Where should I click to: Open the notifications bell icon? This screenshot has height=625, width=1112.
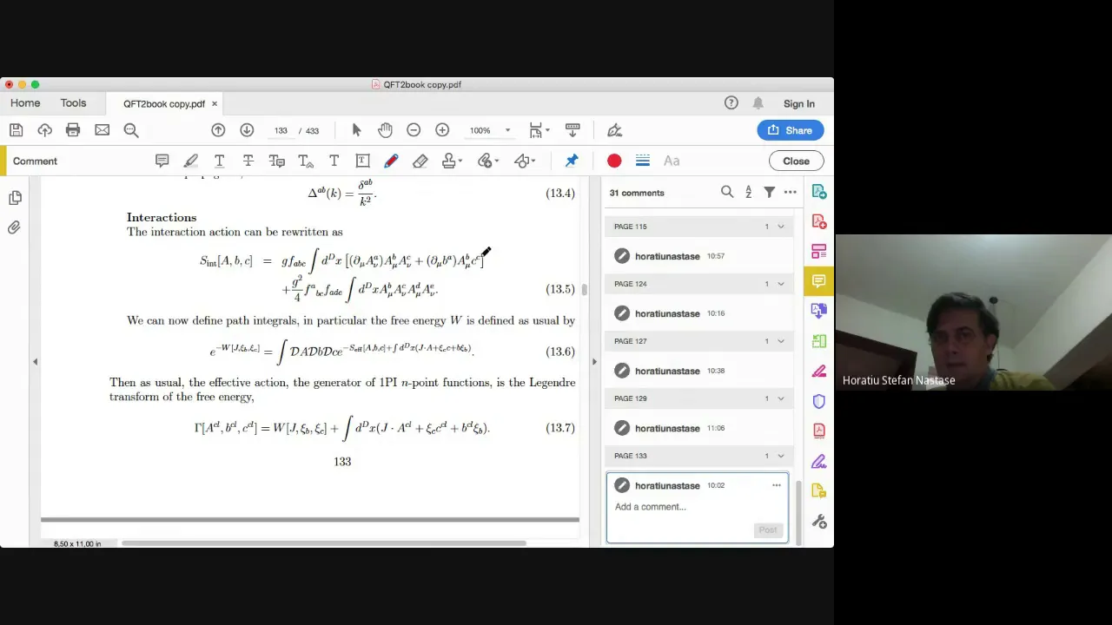[758, 103]
